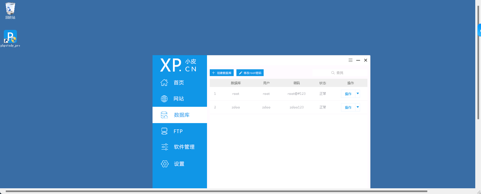The height and width of the screenshot is (194, 481).
Task: Click the gear icon next to 设置
Action: [x=165, y=164]
